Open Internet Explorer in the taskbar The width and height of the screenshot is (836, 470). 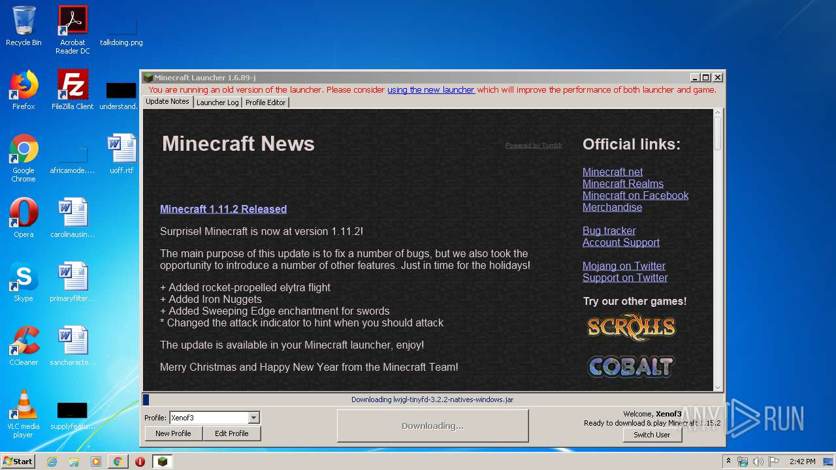pyautogui.click(x=52, y=462)
